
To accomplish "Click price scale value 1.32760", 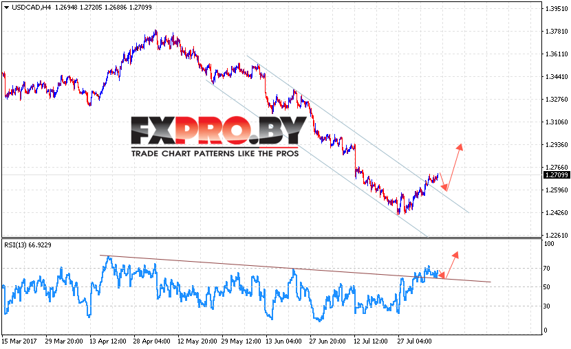I will [x=557, y=99].
